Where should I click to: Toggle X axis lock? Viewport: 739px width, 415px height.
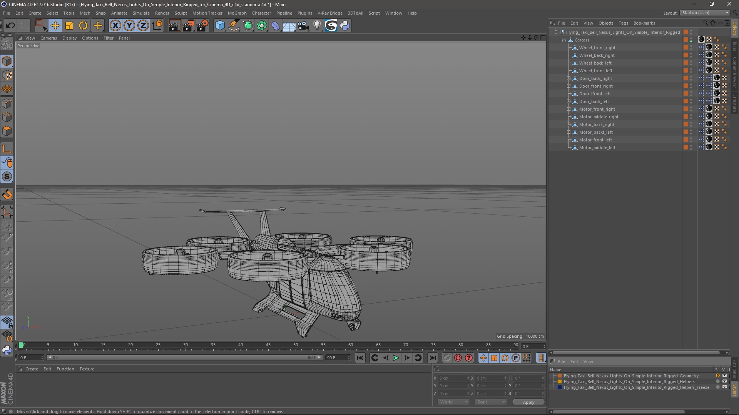pyautogui.click(x=115, y=26)
